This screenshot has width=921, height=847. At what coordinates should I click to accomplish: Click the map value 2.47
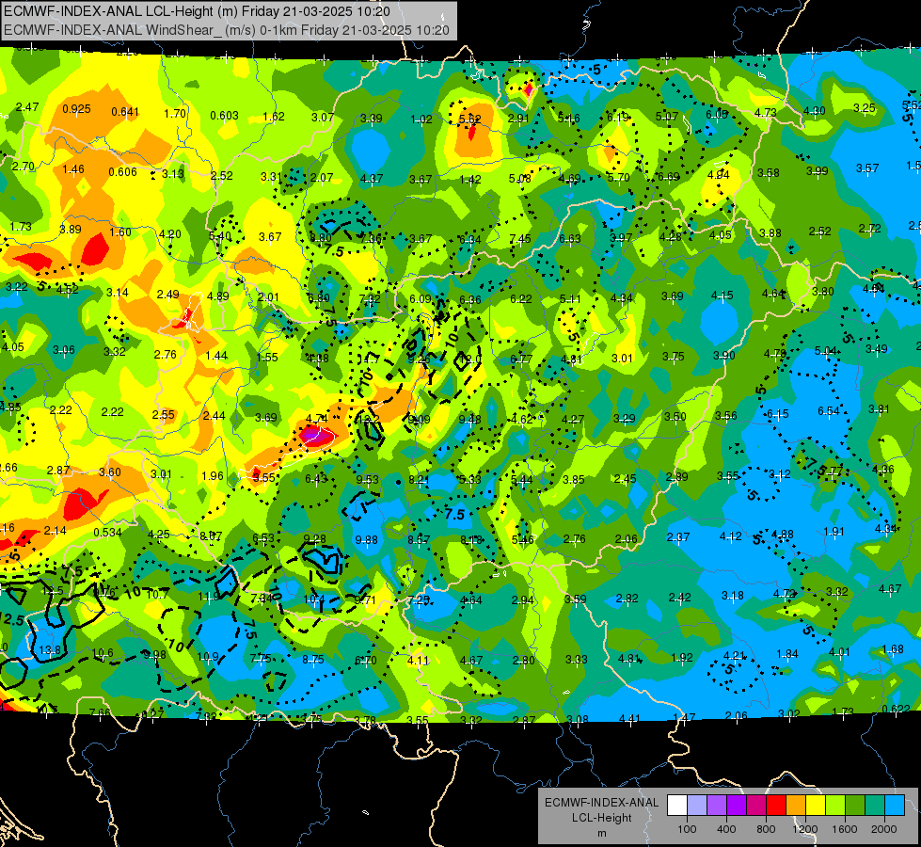pos(27,107)
